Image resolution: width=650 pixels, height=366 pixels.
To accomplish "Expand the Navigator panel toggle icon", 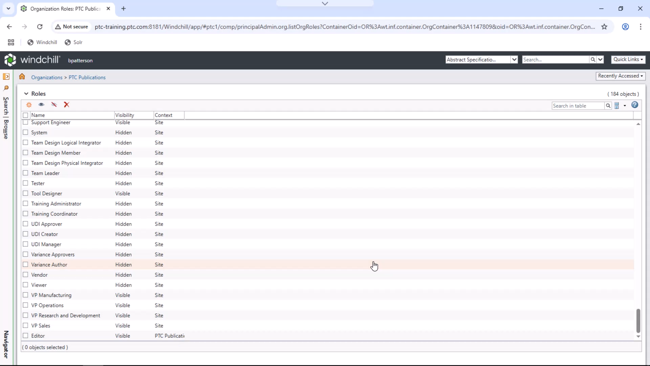I will pyautogui.click(x=6, y=77).
